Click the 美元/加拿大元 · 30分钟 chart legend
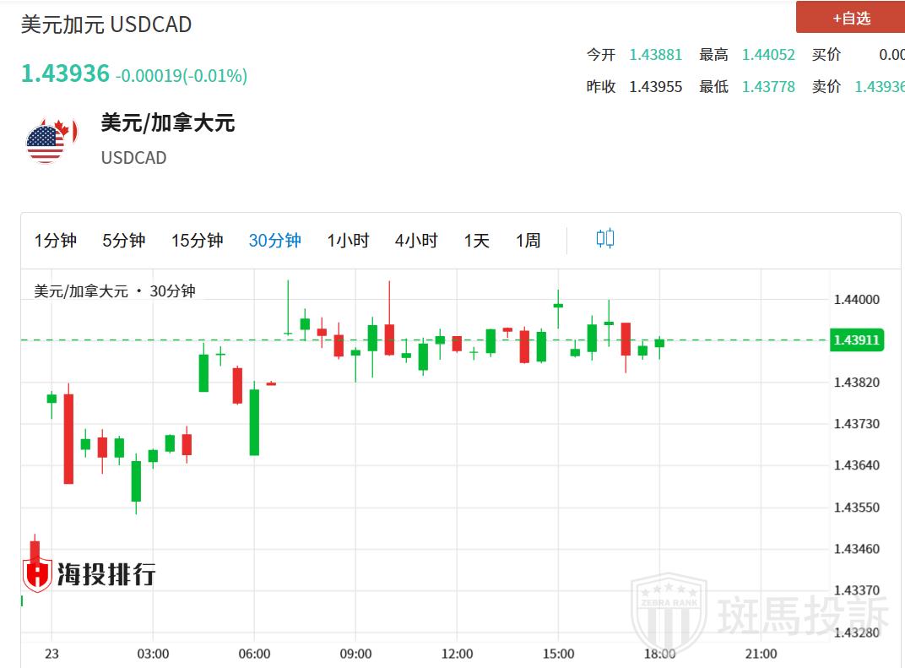Viewport: 905px width, 668px height. [x=115, y=291]
